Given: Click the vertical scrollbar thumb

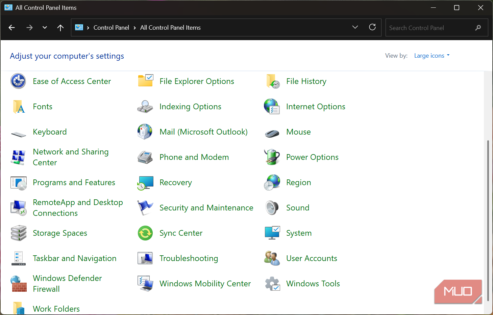Looking at the screenshot, I should (x=488, y=221).
